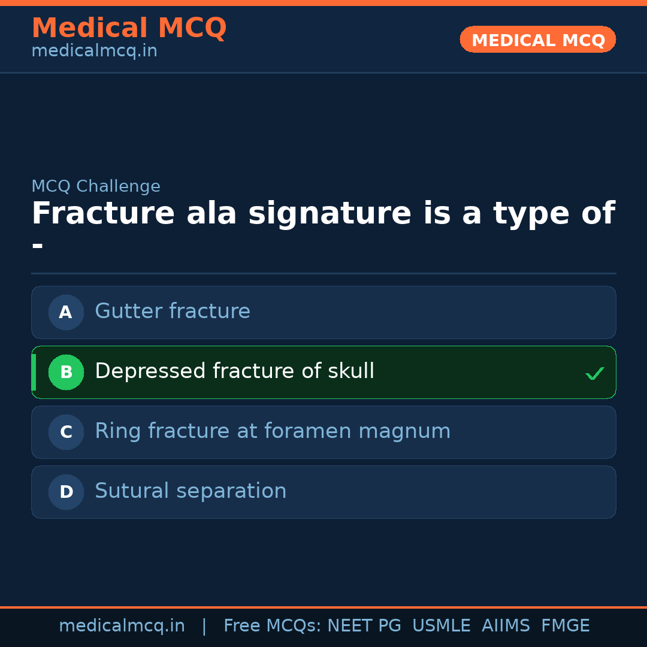Expand the MCQ Challenge section header
The width and height of the screenshot is (647, 647).
(x=96, y=186)
